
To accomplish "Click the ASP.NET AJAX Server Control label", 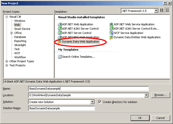I will (80, 29).
